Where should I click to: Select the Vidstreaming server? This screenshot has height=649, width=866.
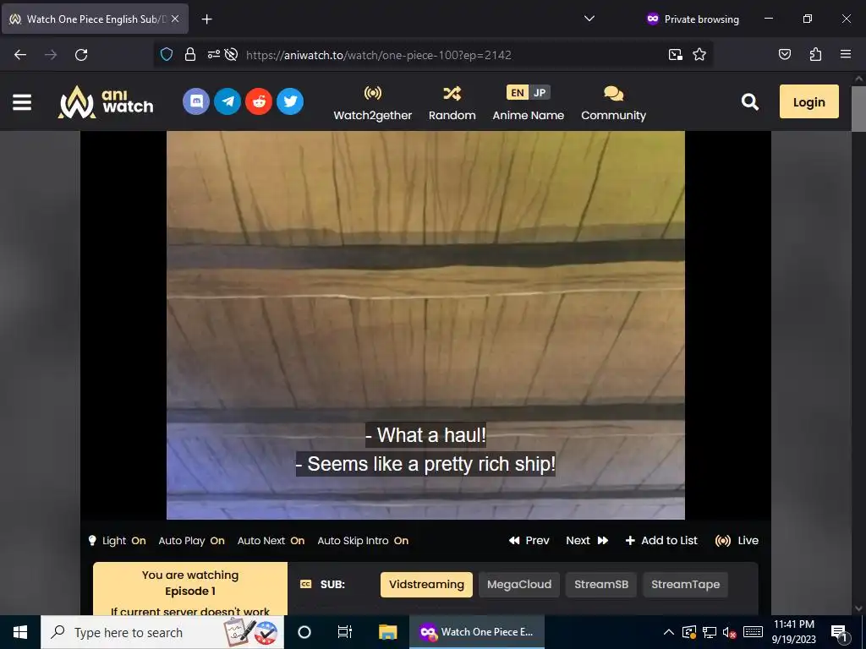point(426,585)
